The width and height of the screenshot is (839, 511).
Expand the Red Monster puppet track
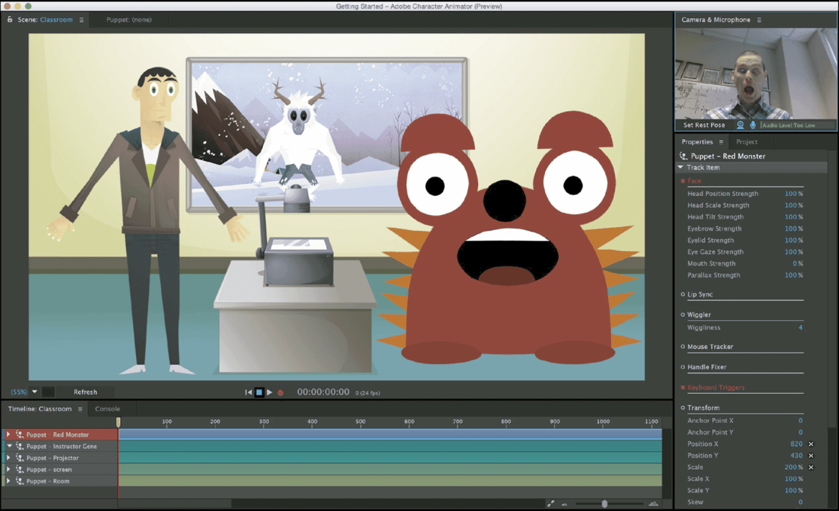[x=8, y=435]
